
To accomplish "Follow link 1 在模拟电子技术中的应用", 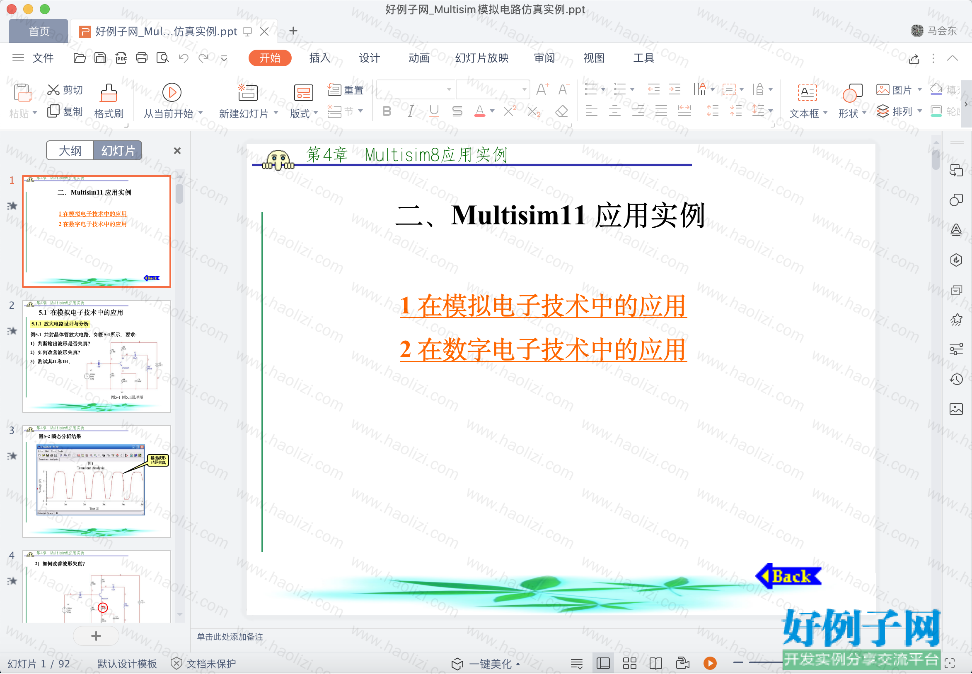I will (543, 306).
